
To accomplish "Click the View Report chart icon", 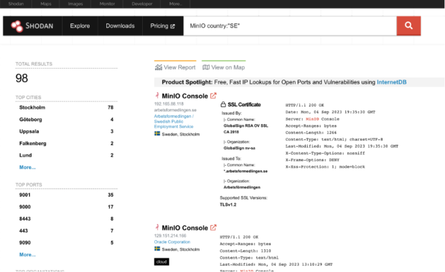I will [158, 67].
